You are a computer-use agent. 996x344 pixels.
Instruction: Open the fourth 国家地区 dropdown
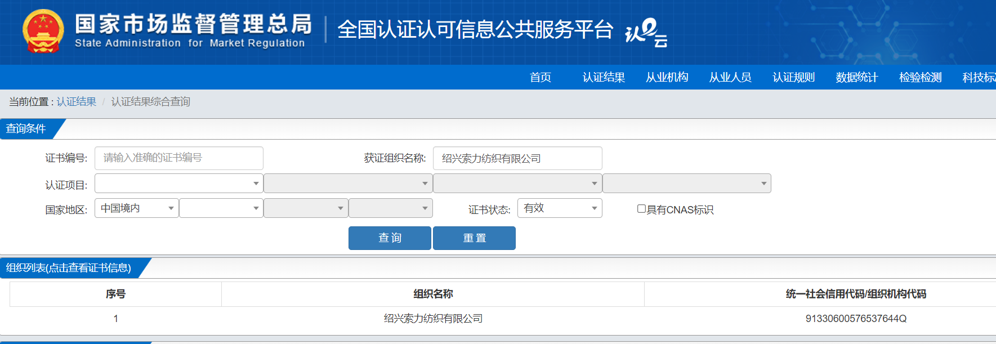(x=391, y=208)
